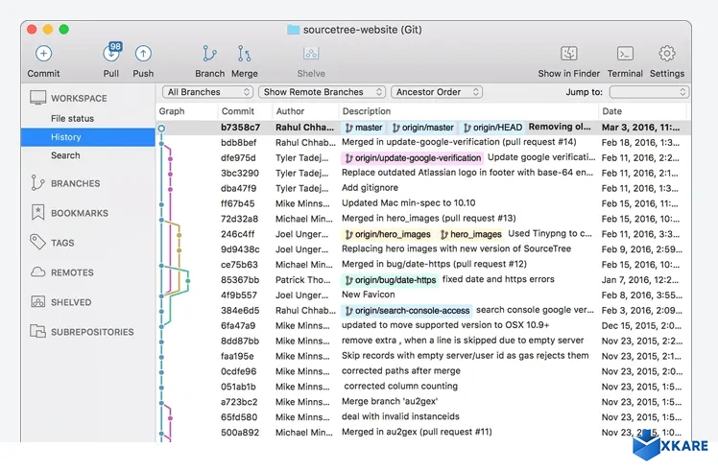Launch the Terminal toolbar icon
This screenshot has width=718, height=472.
(x=625, y=54)
